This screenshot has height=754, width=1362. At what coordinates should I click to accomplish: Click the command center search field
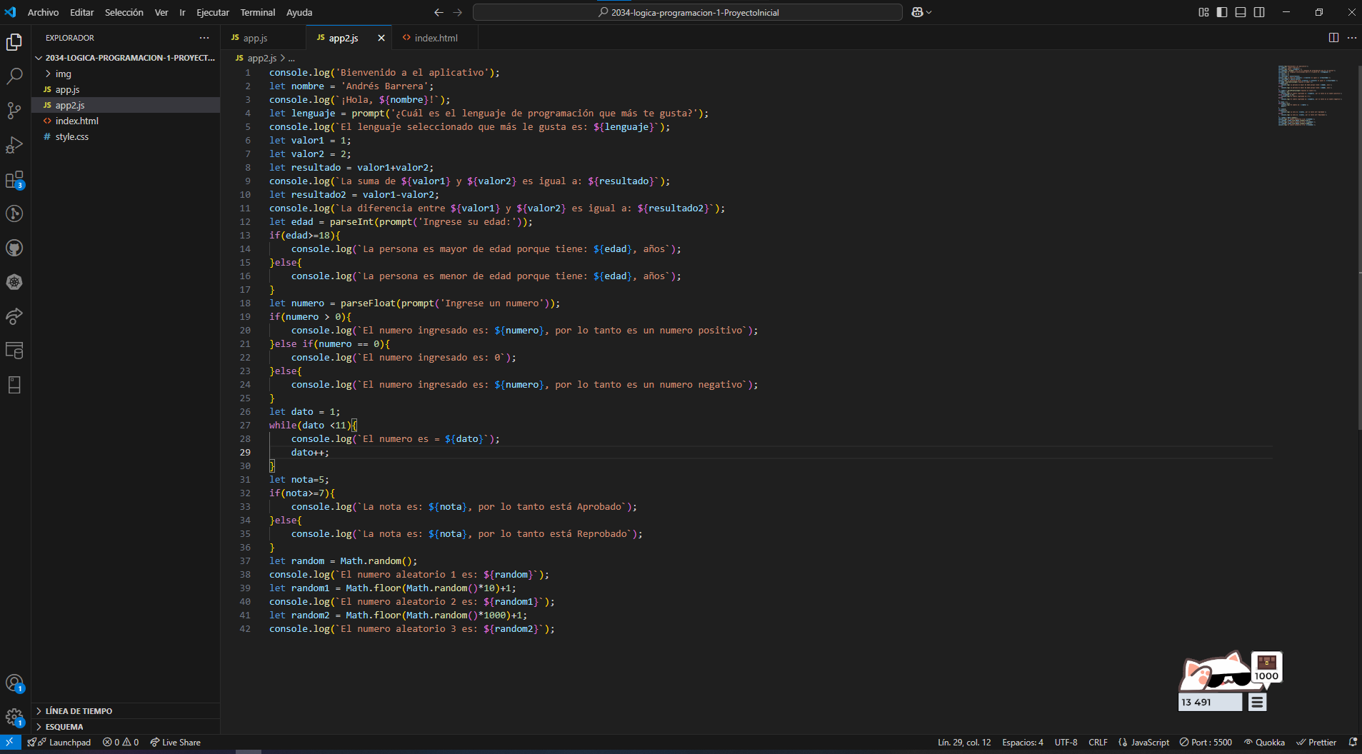(x=688, y=12)
